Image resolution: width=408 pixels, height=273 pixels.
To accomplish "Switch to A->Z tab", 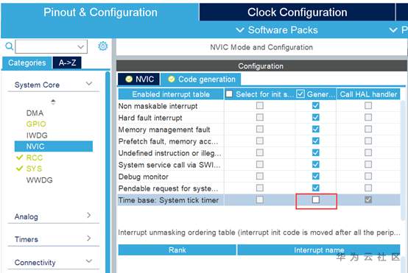I will (67, 63).
